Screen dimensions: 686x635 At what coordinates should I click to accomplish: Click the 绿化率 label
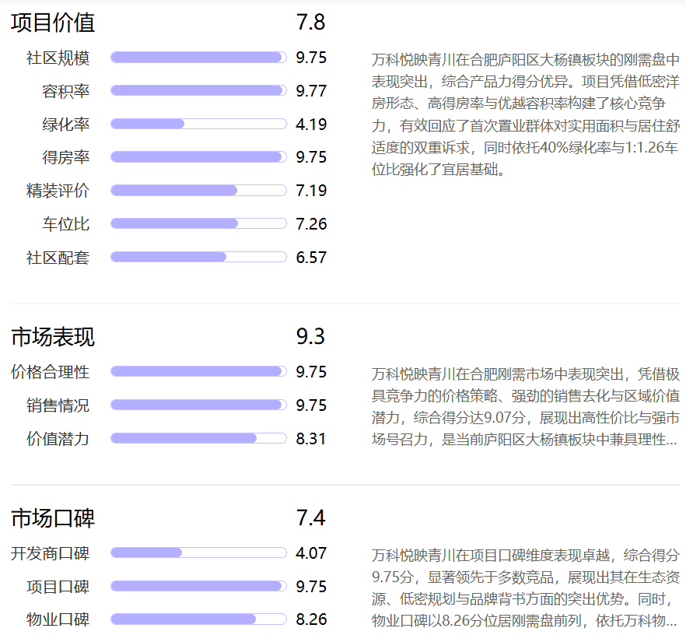[65, 125]
